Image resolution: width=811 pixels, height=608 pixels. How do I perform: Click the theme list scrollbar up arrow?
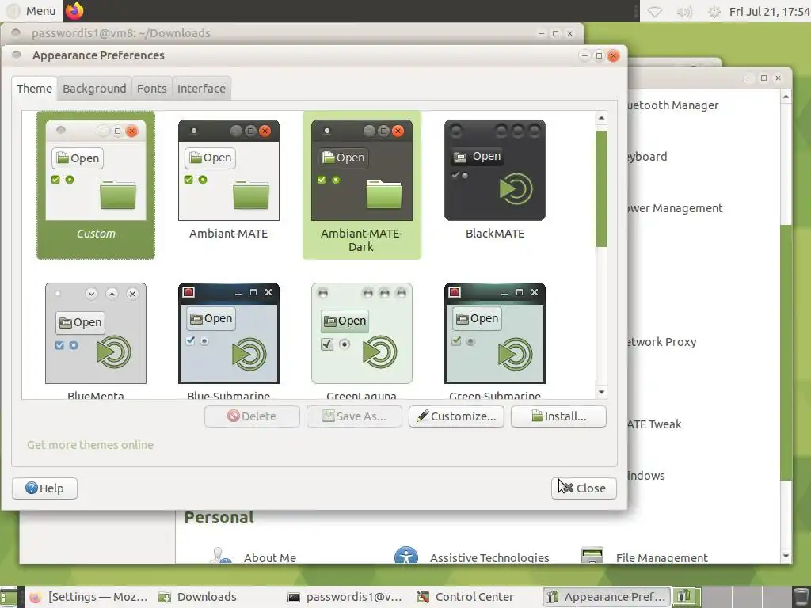click(x=601, y=118)
